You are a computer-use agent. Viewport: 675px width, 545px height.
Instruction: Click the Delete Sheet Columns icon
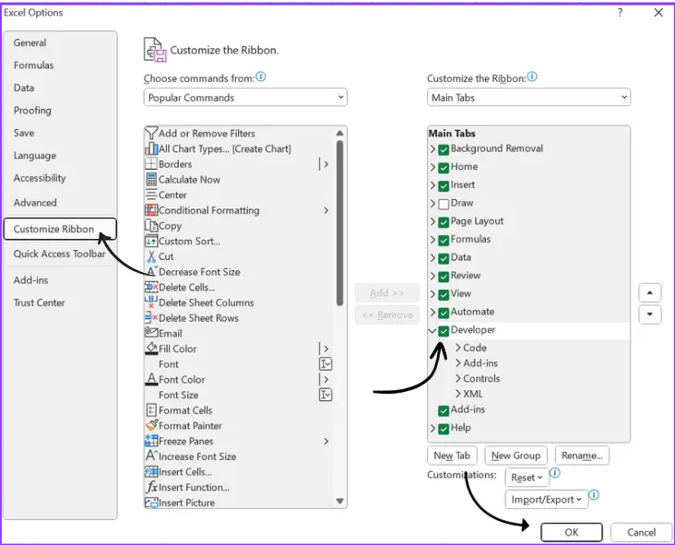point(151,302)
